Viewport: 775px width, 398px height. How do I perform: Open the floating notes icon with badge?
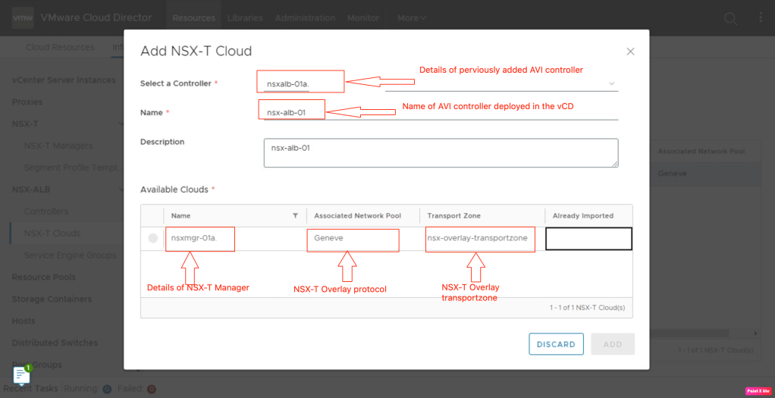click(x=21, y=374)
